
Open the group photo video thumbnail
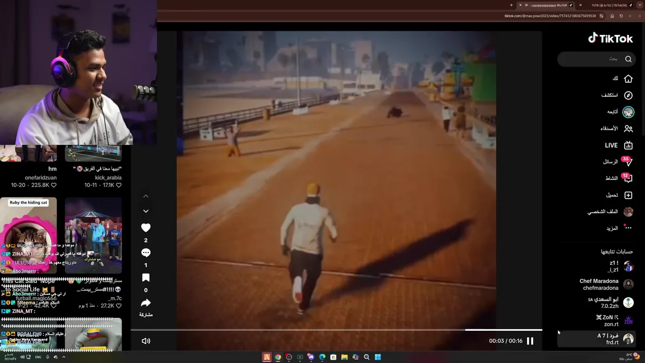point(93,235)
